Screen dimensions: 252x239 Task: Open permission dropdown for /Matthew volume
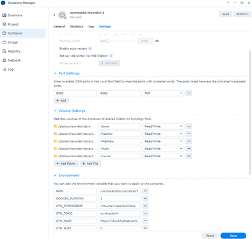click(163, 141)
